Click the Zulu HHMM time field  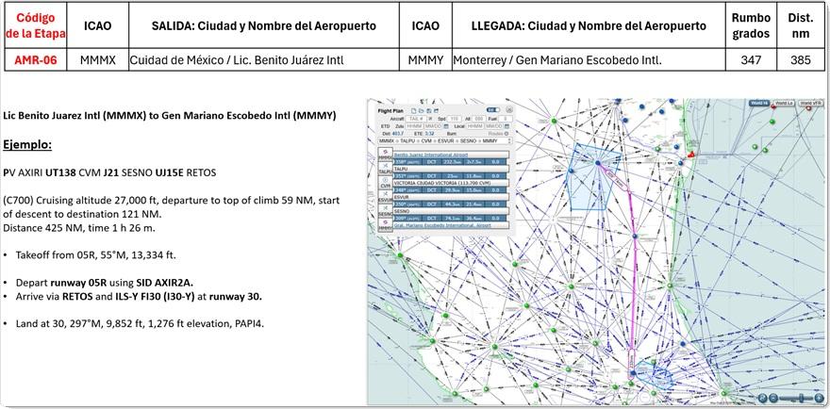coord(414,126)
